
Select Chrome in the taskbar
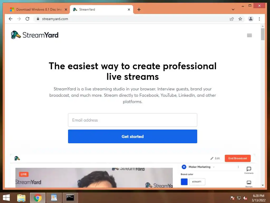pos(37,198)
